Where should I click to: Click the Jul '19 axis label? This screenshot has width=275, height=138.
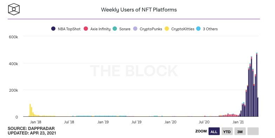136,122
